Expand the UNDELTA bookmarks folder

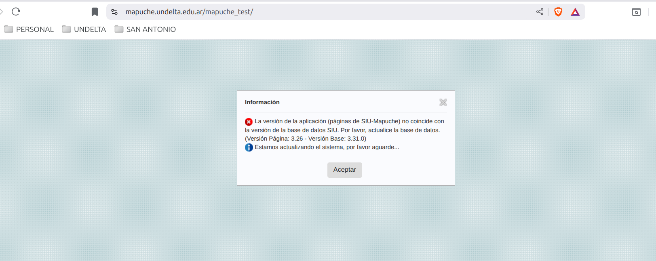84,29
